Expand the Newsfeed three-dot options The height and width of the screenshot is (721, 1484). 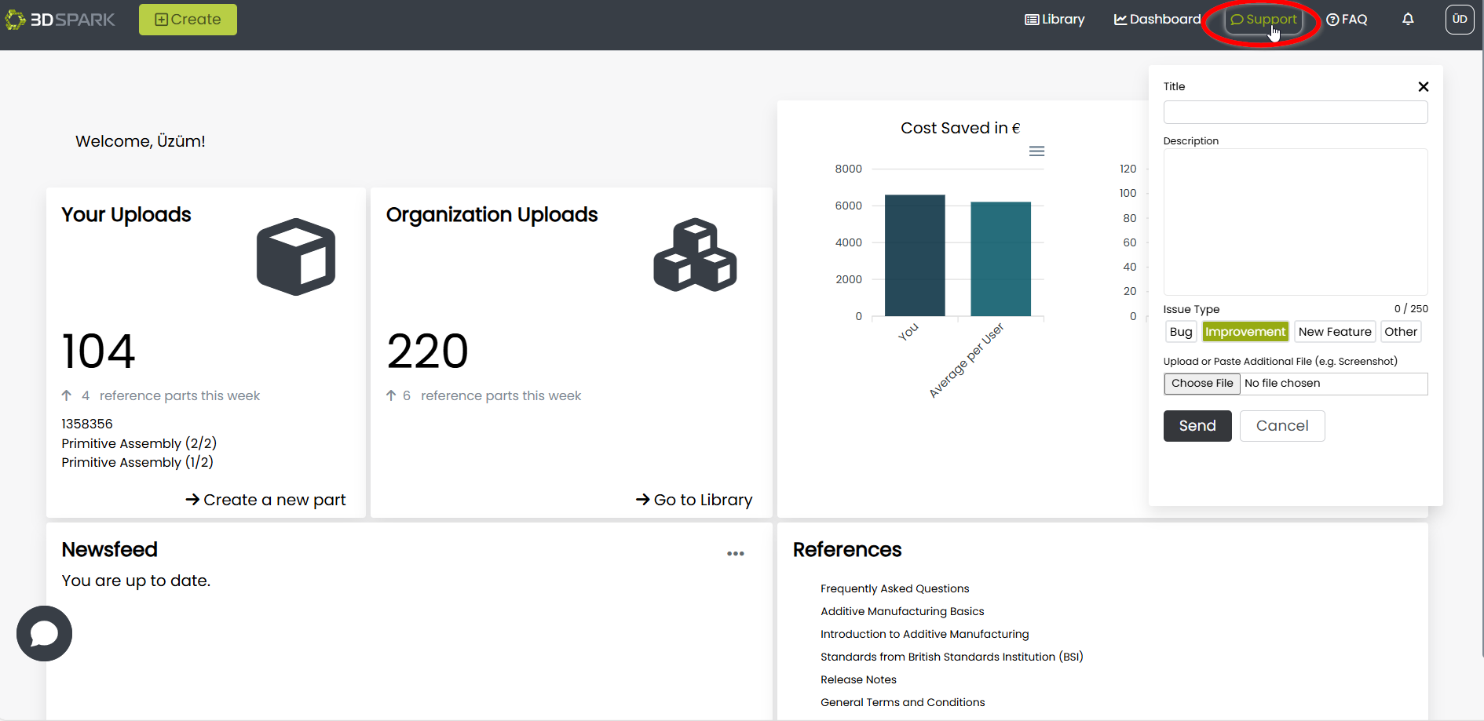click(735, 554)
